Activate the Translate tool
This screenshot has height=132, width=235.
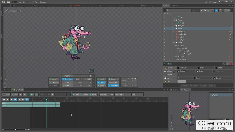[x=67, y=79]
